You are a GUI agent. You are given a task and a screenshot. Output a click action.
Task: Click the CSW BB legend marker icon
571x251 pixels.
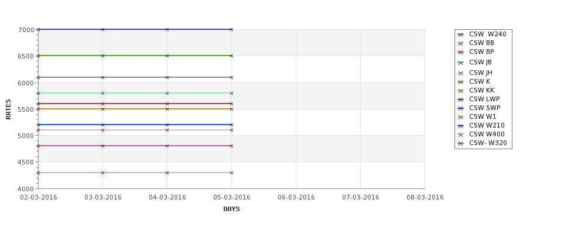tap(460, 43)
